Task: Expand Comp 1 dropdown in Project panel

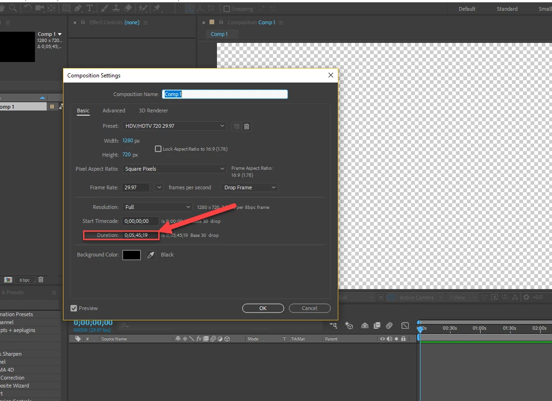Action: point(60,34)
